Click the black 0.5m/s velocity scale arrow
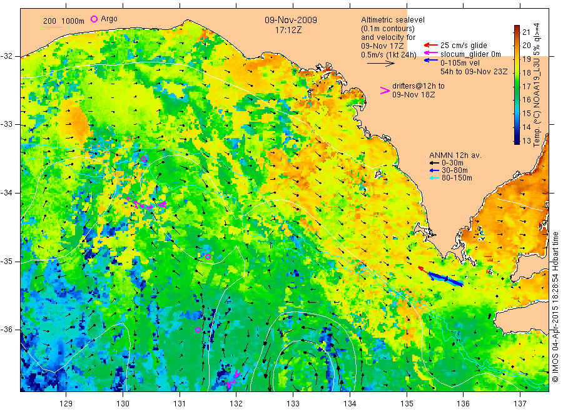 coord(380,64)
